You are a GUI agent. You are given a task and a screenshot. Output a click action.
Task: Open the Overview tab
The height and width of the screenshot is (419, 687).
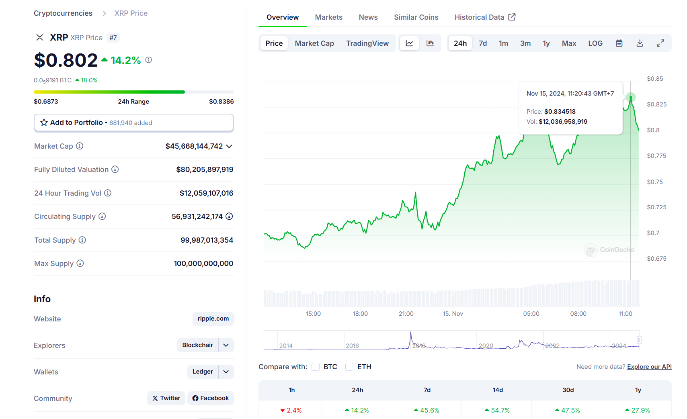point(283,17)
